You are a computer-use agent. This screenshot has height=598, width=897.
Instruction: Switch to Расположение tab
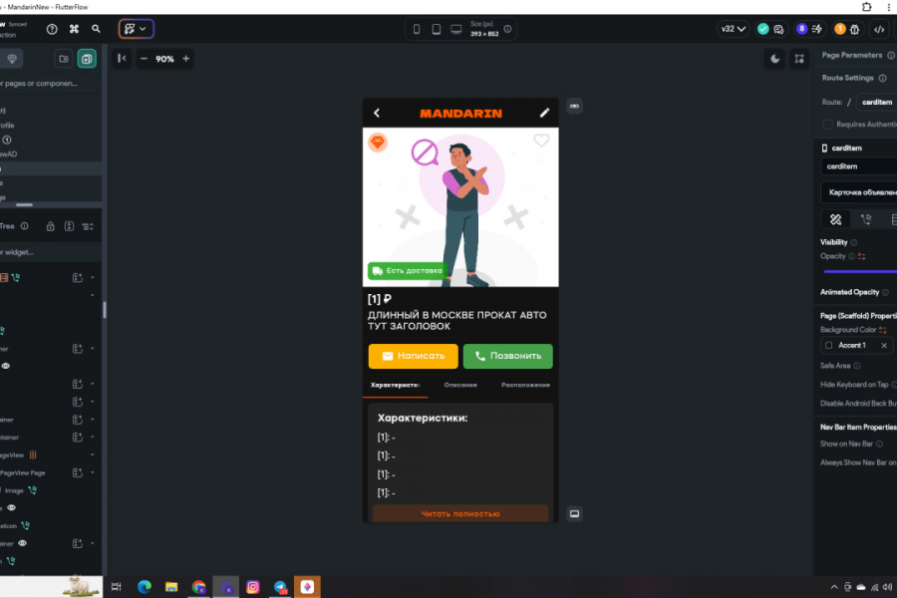tap(525, 385)
